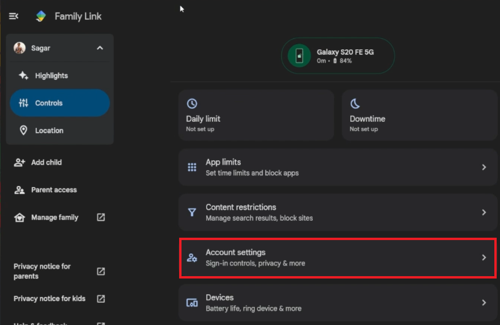The height and width of the screenshot is (325, 500).
Task: Click the Family Link title text
Action: point(78,16)
